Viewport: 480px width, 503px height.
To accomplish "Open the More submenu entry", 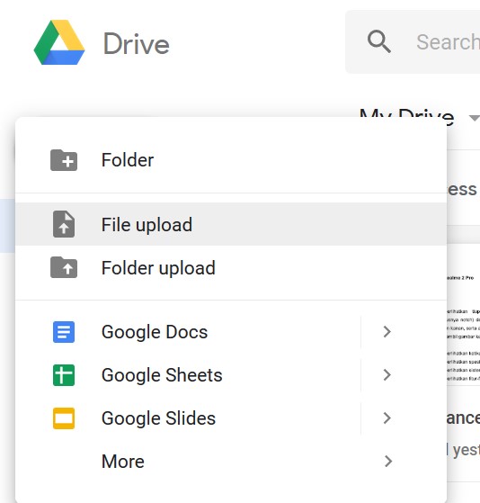I will [x=231, y=462].
